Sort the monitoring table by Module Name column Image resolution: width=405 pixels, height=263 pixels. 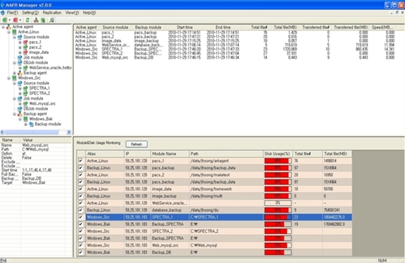[169, 154]
